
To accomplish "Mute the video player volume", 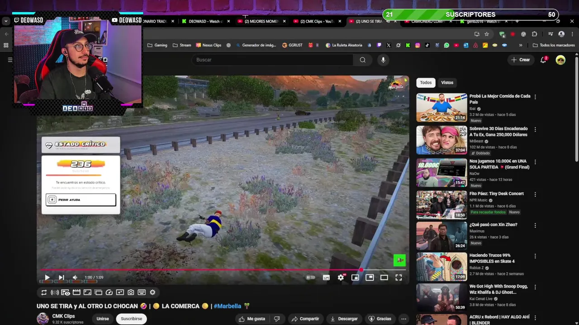I will pos(75,278).
